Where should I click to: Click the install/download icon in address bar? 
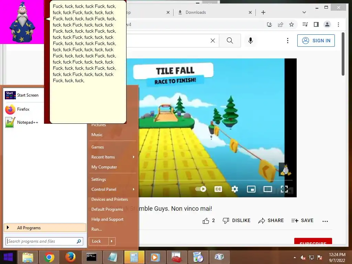269,24
